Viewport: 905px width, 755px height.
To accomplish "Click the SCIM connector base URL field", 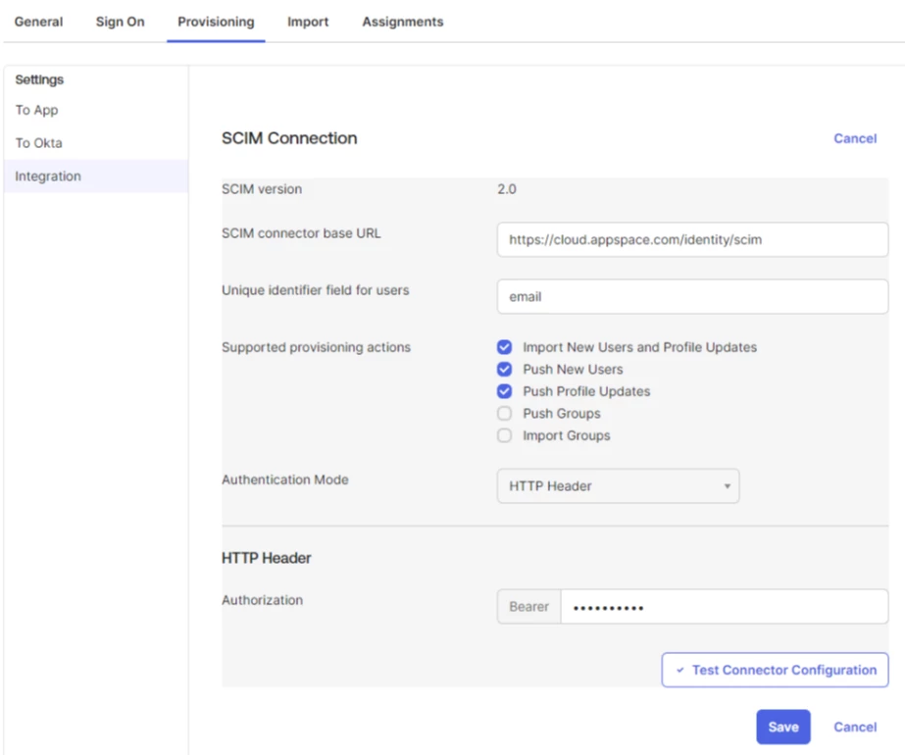I will pos(692,239).
